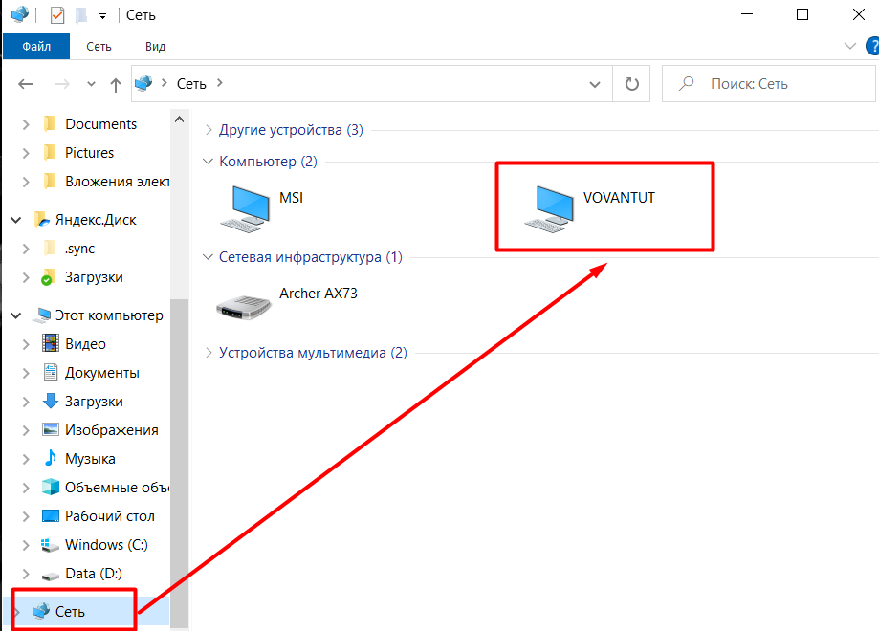Open the quick access toolbar customize dropdown

coord(102,15)
